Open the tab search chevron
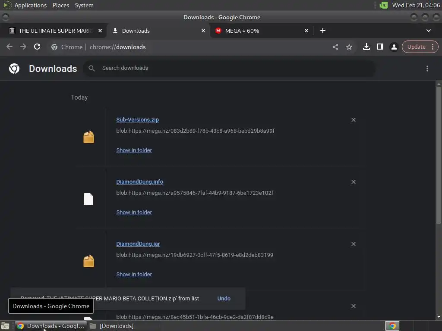The width and height of the screenshot is (442, 331). (x=428, y=31)
